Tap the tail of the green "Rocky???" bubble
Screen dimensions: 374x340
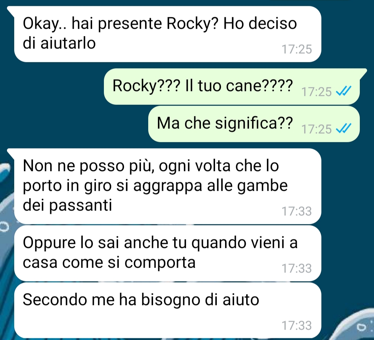click(x=363, y=73)
